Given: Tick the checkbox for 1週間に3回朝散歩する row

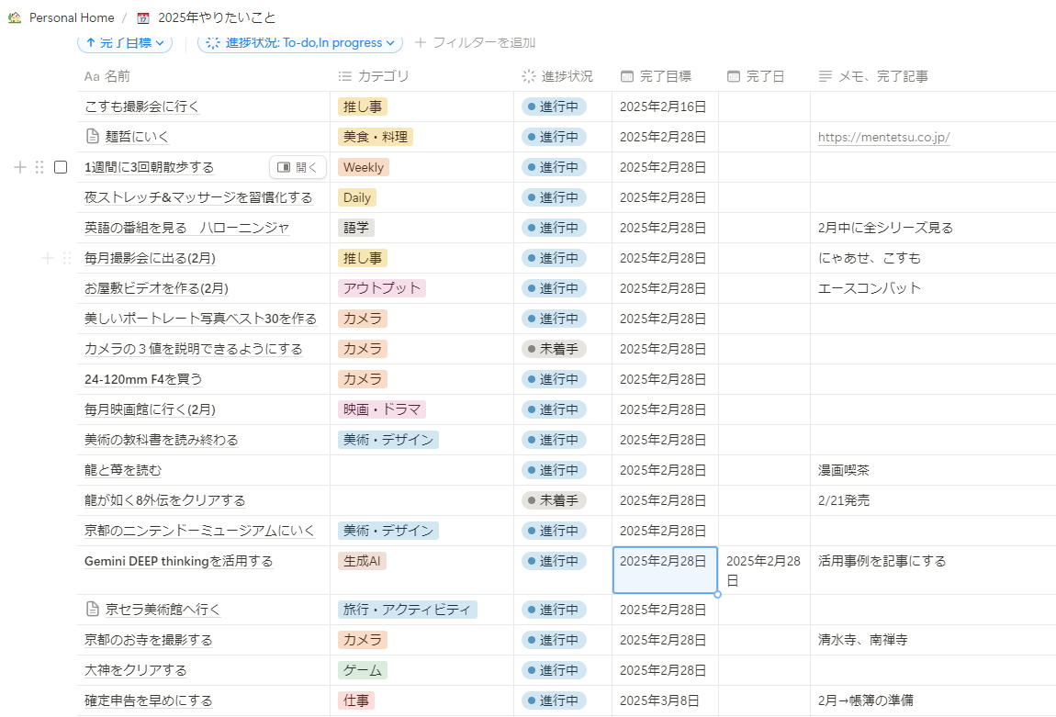Looking at the screenshot, I should (x=61, y=167).
